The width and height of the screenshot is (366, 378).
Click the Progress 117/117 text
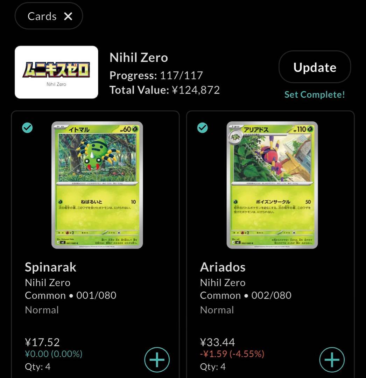point(156,76)
